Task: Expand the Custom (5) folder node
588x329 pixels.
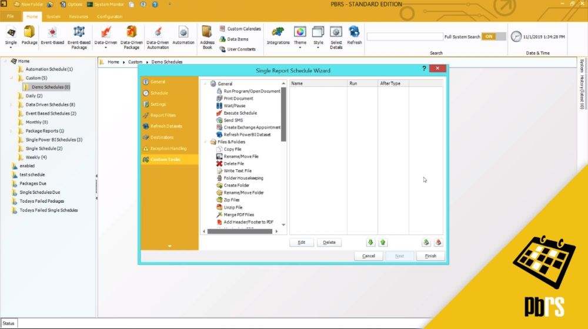Action: [11, 78]
